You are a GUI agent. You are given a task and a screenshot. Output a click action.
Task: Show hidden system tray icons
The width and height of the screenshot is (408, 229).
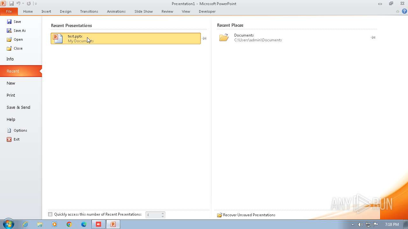[353, 225]
